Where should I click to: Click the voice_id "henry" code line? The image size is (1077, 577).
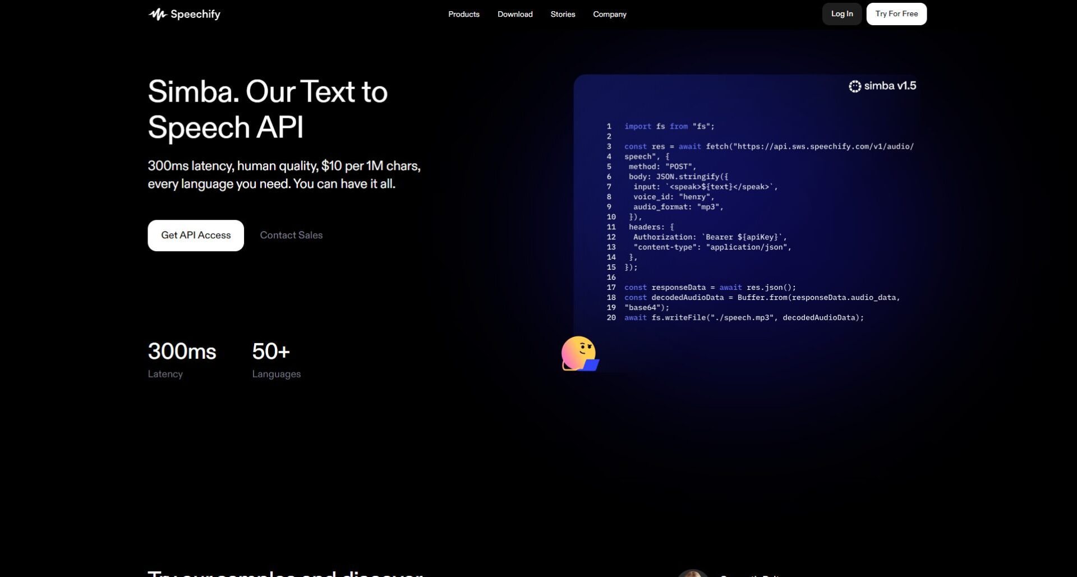(x=673, y=197)
